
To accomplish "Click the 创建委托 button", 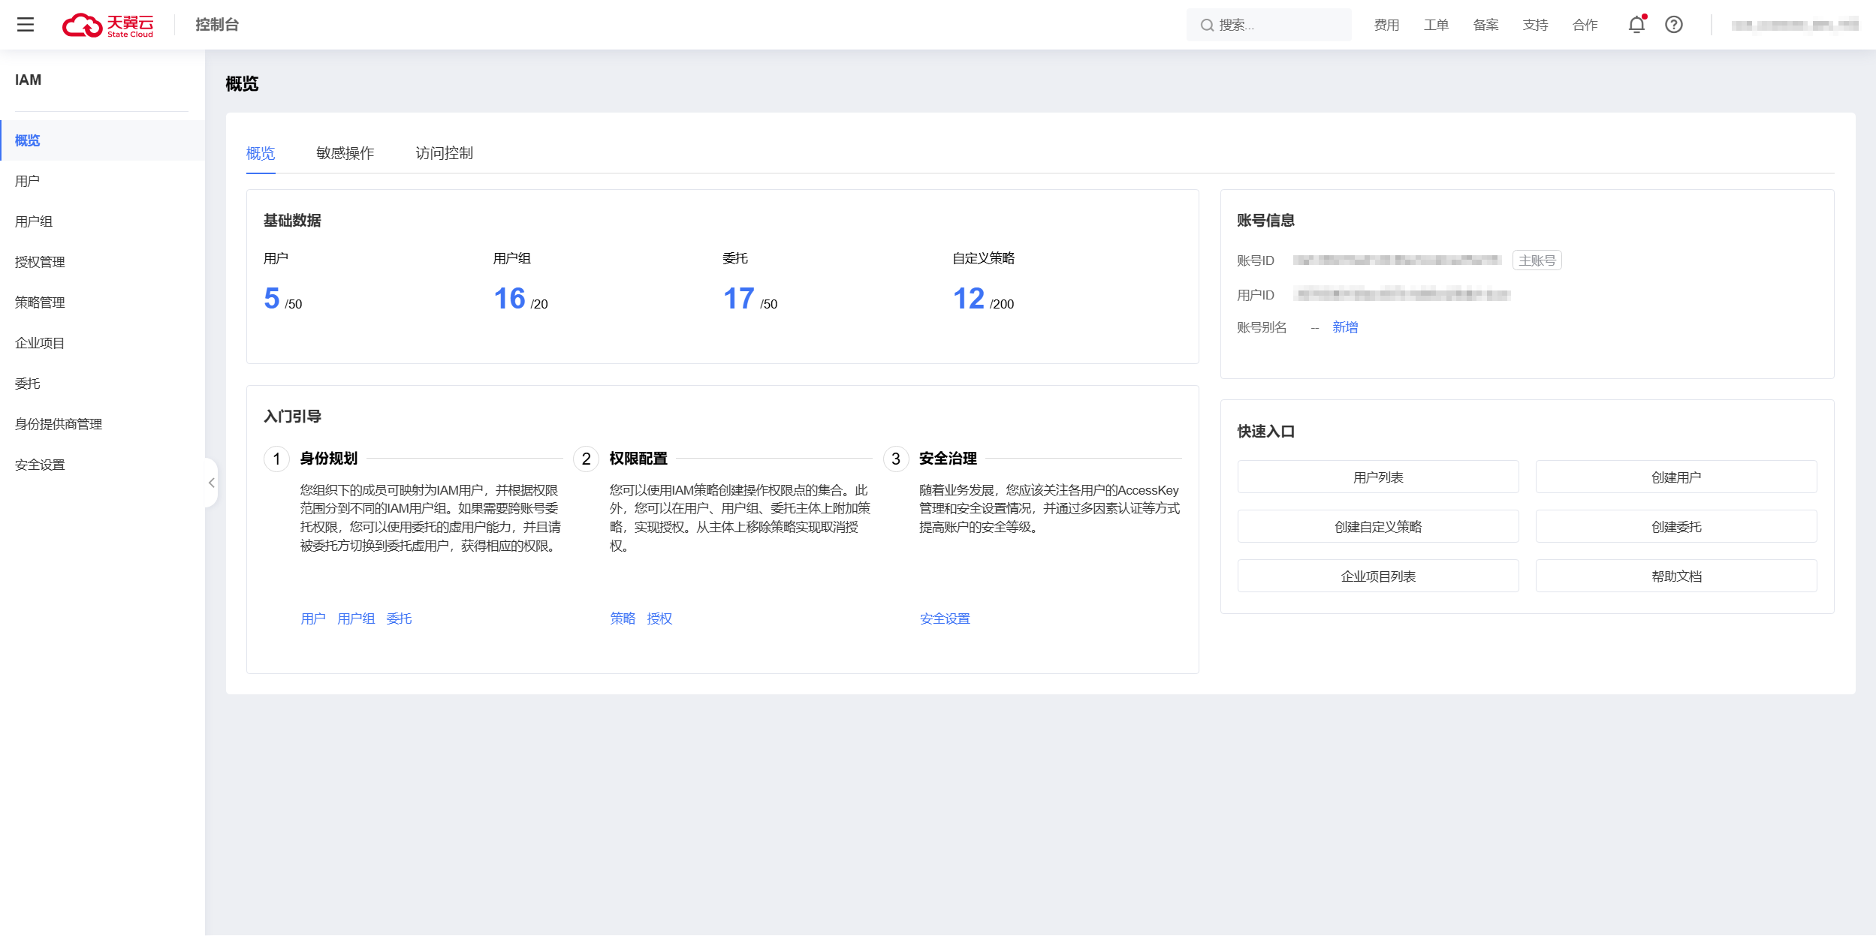I will (x=1676, y=526).
